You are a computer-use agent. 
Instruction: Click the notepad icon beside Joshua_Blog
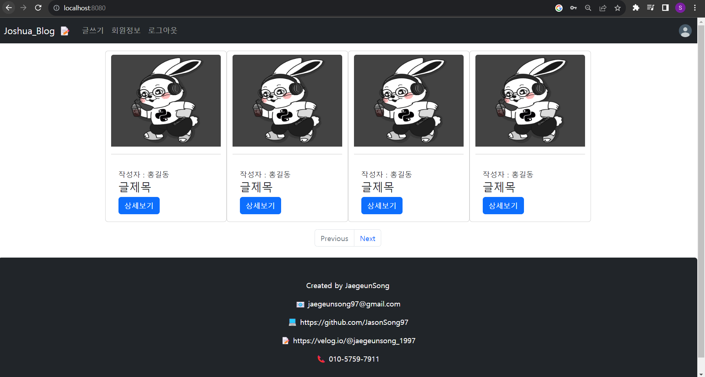point(65,31)
